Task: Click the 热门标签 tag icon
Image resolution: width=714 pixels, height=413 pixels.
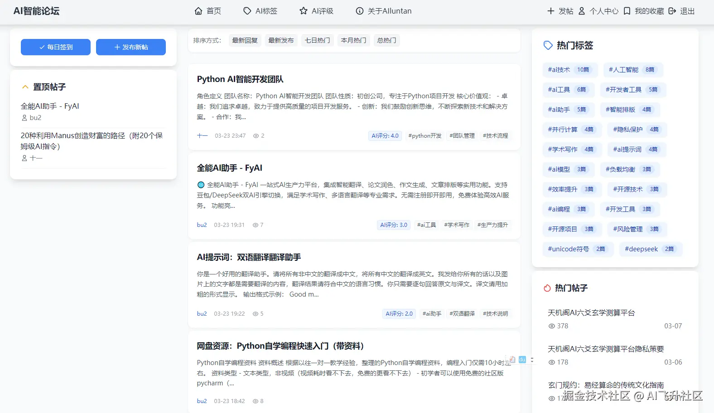Action: pyautogui.click(x=548, y=45)
